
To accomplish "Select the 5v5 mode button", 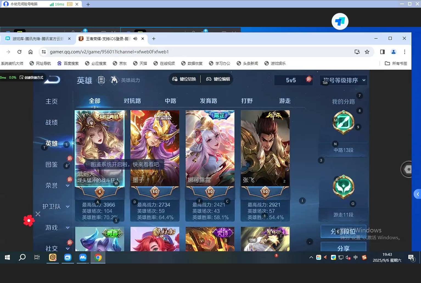I will [293, 80].
